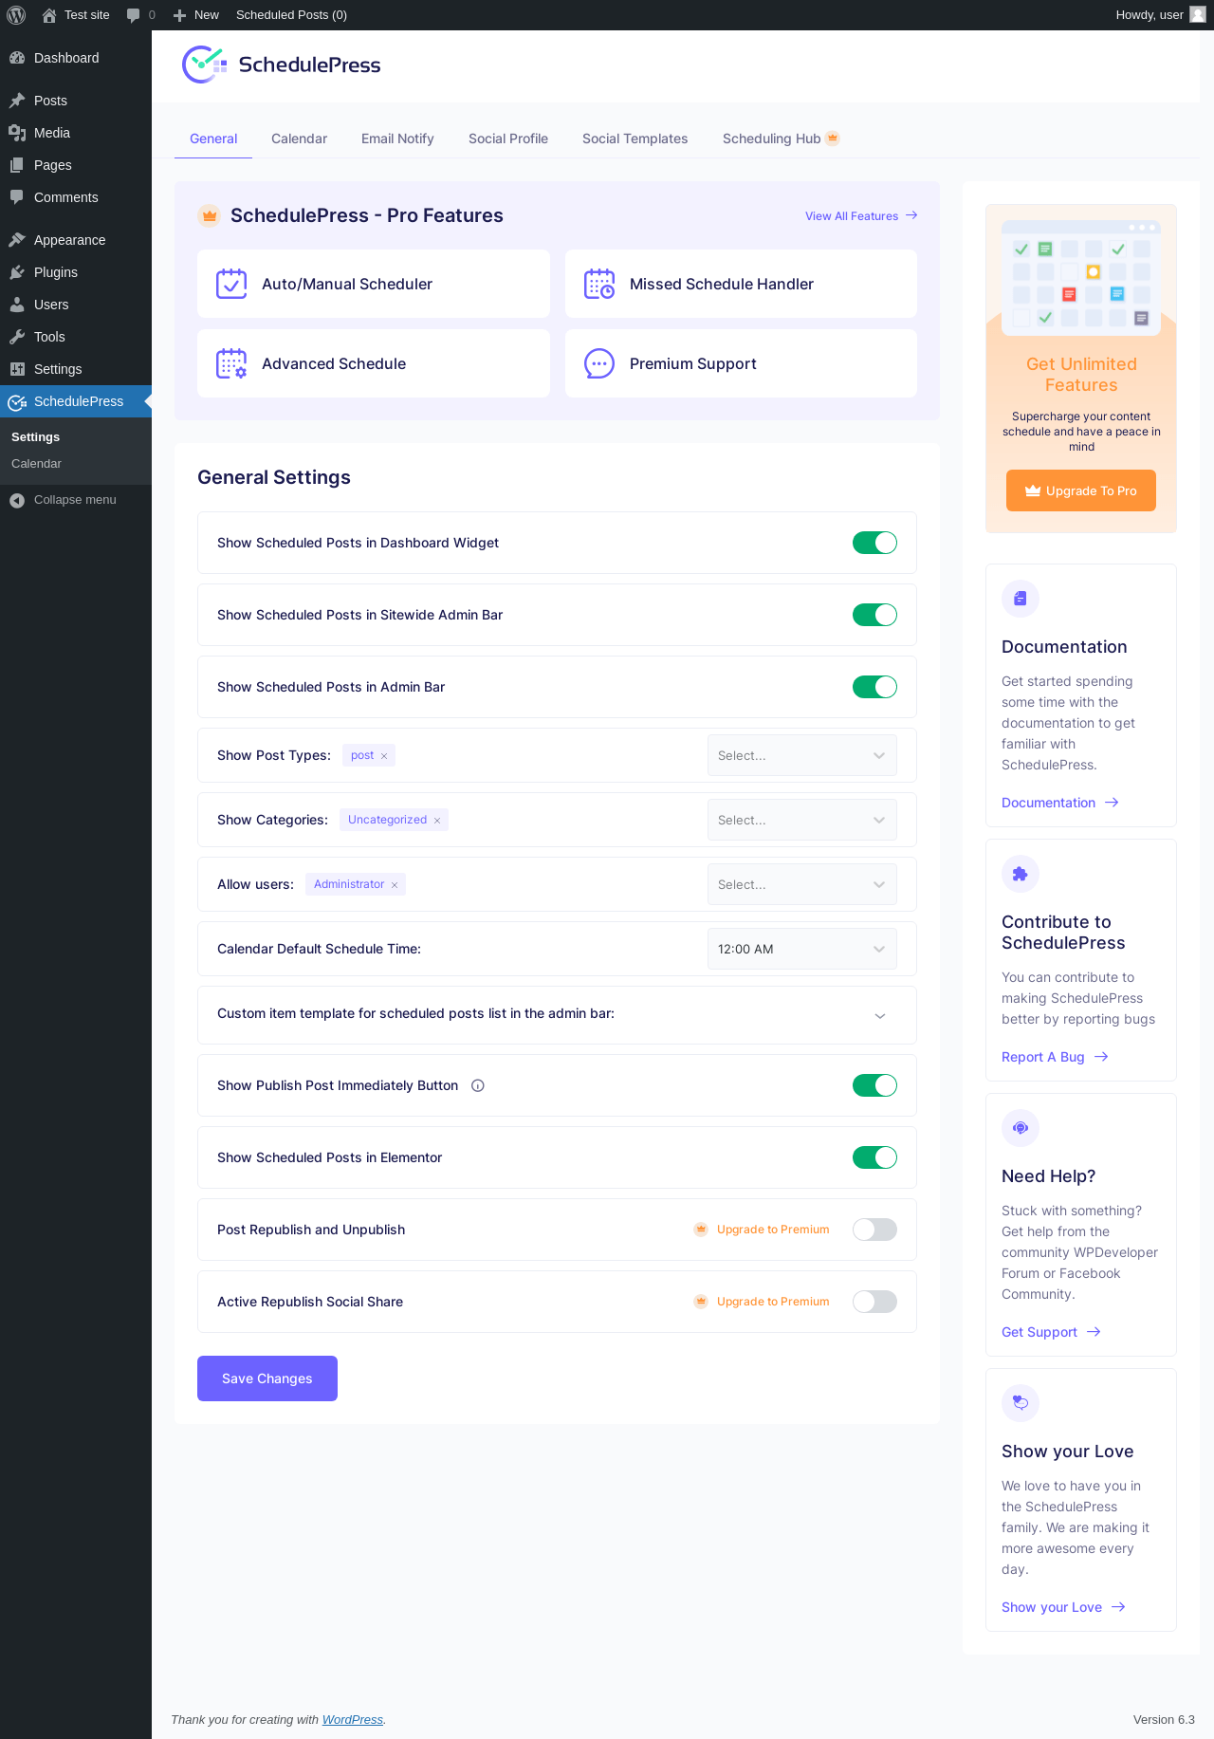
Task: Click the Dashboard gauge icon in sidebar
Action: [x=17, y=58]
